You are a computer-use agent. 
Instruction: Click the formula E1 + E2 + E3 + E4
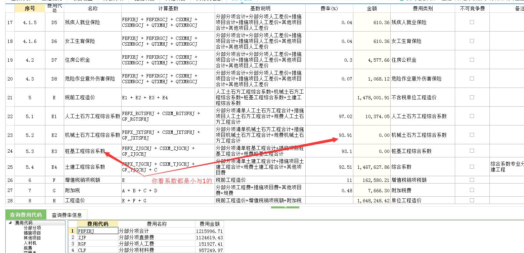168,97
